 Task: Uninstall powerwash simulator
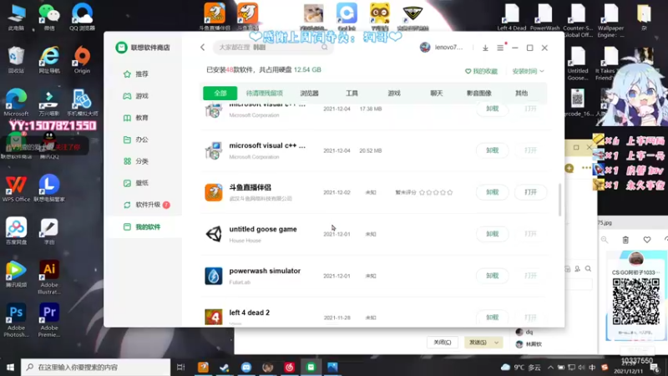click(492, 276)
